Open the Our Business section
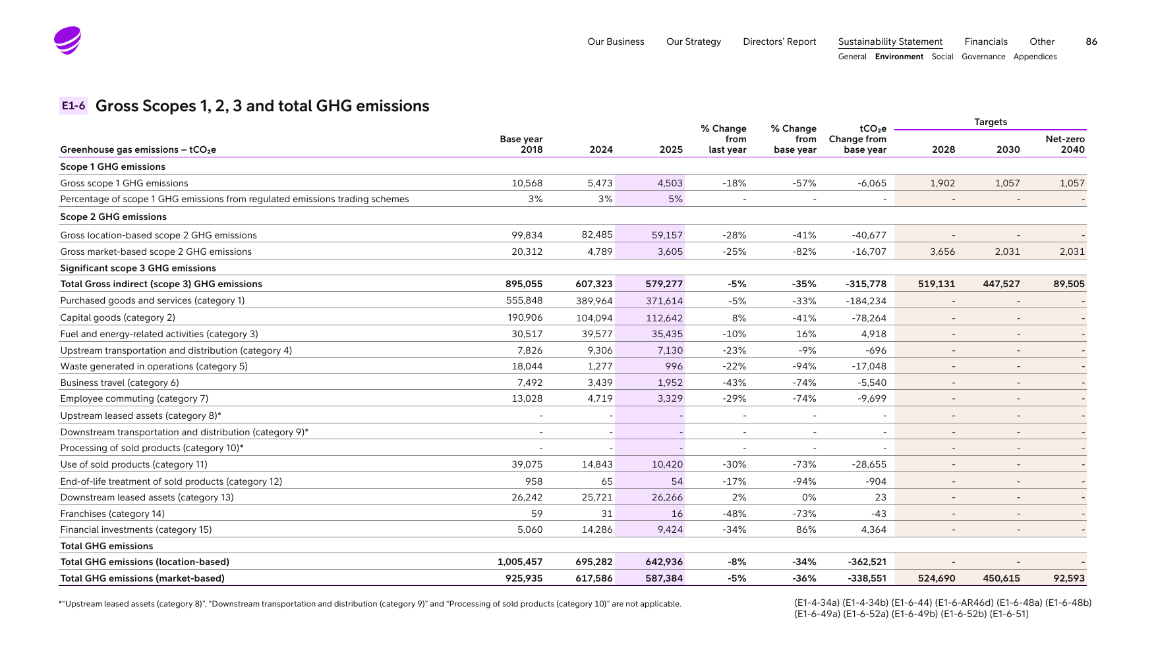Viewport: 1156px width, 650px height. [616, 41]
